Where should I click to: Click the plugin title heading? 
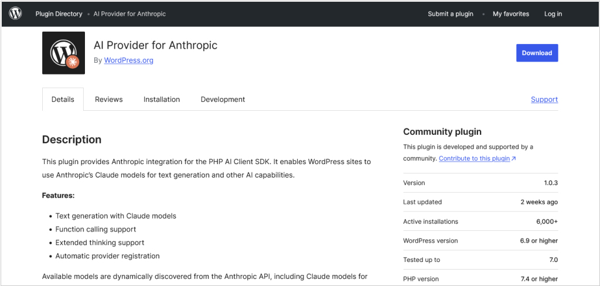coord(155,45)
